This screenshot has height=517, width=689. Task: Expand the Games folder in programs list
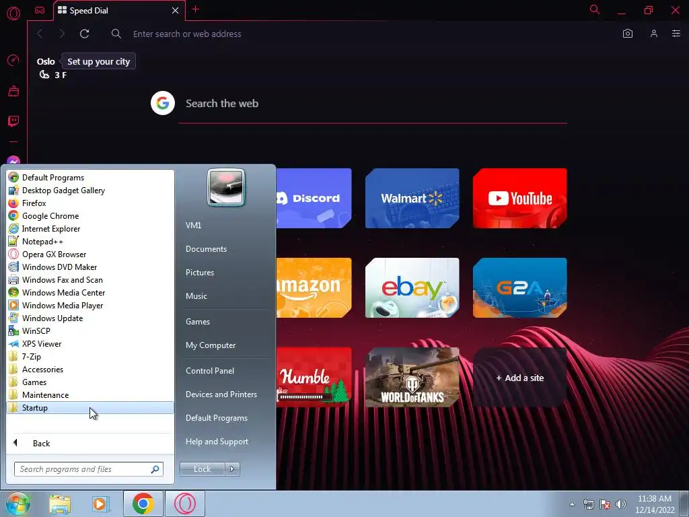click(90, 382)
